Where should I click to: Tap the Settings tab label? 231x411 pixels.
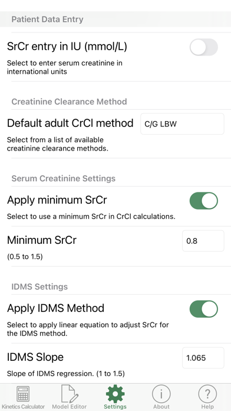115,407
